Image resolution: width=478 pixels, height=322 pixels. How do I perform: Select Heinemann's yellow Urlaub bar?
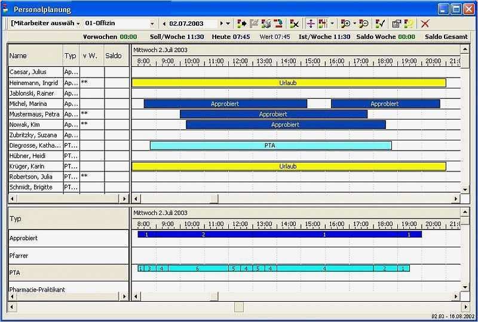(288, 83)
